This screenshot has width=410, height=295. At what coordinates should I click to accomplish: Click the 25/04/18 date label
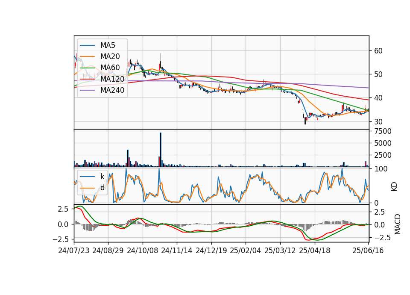pyautogui.click(x=315, y=251)
